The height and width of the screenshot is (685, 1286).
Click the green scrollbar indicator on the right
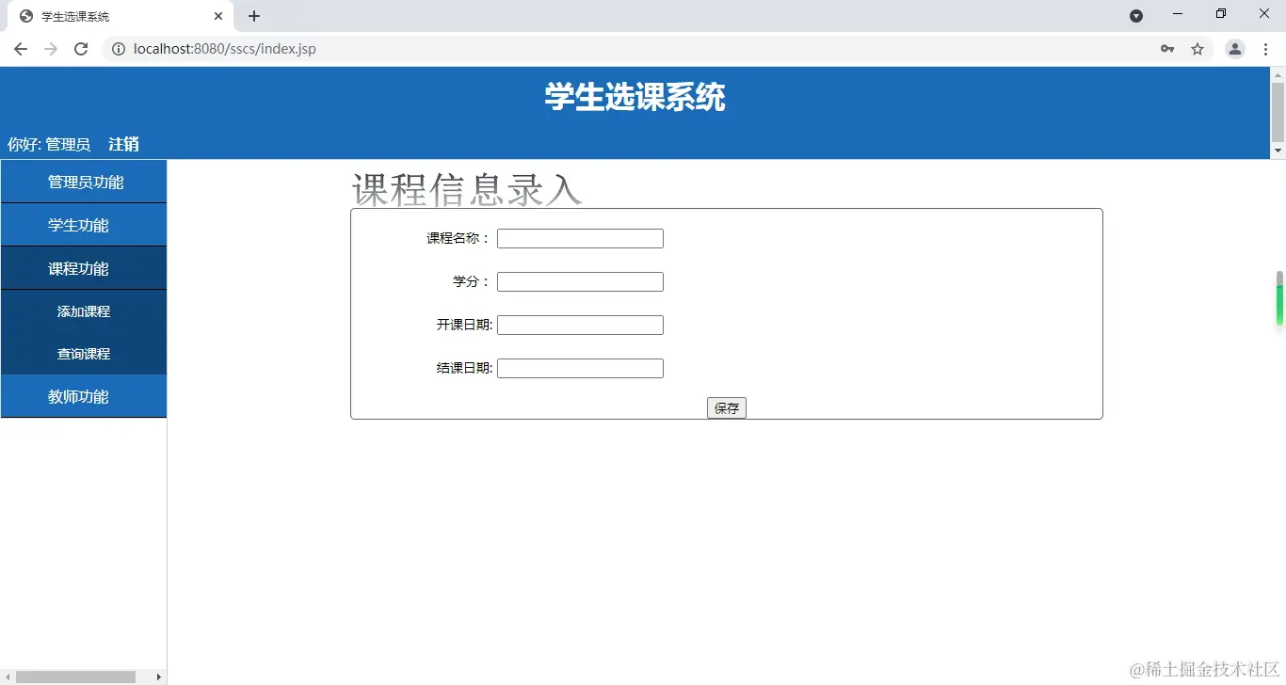click(x=1280, y=299)
